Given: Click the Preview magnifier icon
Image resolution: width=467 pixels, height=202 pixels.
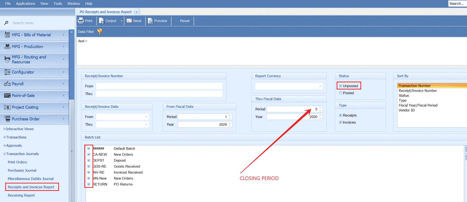Looking at the screenshot, I should pyautogui.click(x=150, y=21).
